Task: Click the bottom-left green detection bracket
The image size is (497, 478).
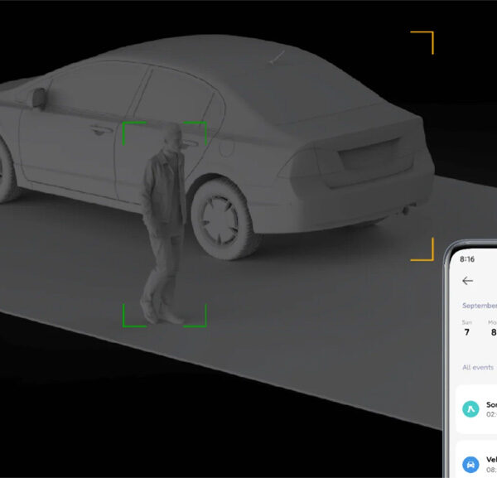Action: pos(128,321)
